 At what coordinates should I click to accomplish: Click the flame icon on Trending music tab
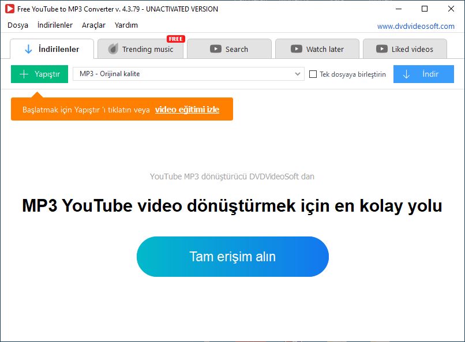click(x=113, y=48)
